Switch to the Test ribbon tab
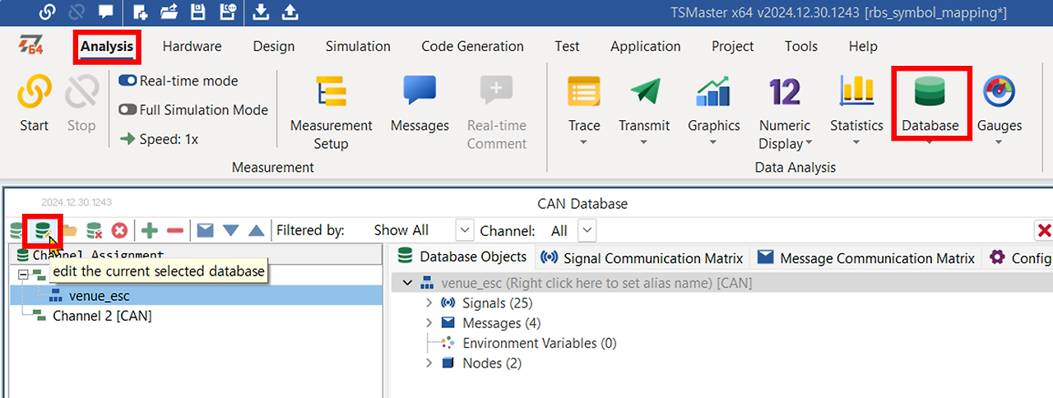The height and width of the screenshot is (398, 1053). (567, 46)
